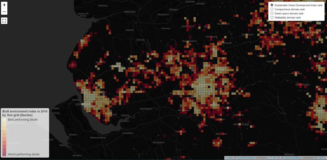Open the CARTO attribution link
Screen dimensions: 327x160
322,158
